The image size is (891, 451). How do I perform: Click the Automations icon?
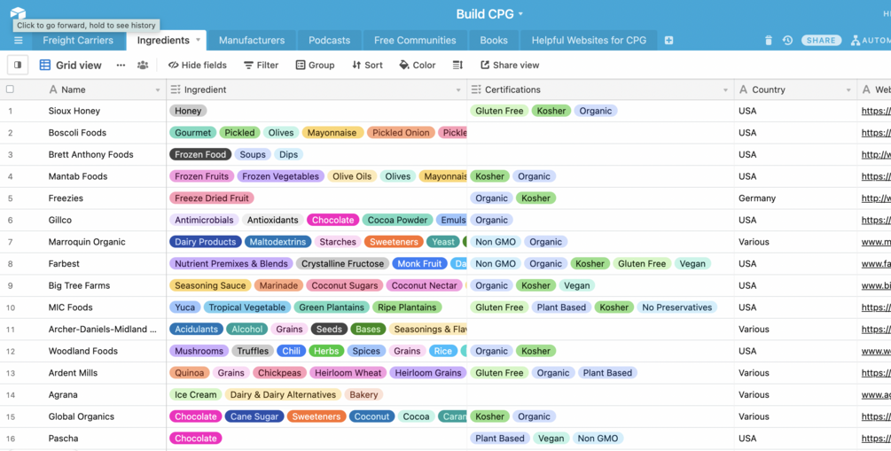click(x=856, y=41)
